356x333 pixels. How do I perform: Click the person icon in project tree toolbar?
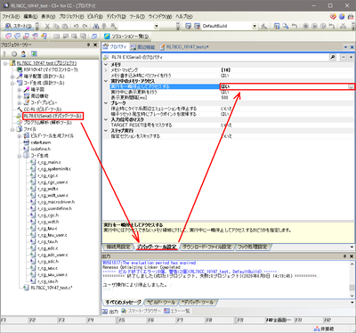click(x=23, y=53)
